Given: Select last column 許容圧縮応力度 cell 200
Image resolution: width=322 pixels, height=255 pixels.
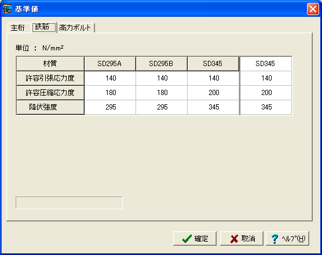Looking at the screenshot, I should click(265, 93).
